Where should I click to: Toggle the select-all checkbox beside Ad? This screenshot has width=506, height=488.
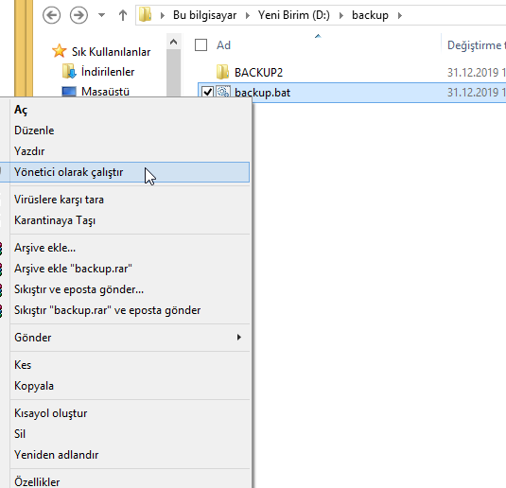point(201,44)
